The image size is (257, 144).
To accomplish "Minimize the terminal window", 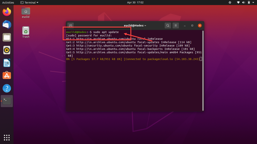I will (185, 26).
